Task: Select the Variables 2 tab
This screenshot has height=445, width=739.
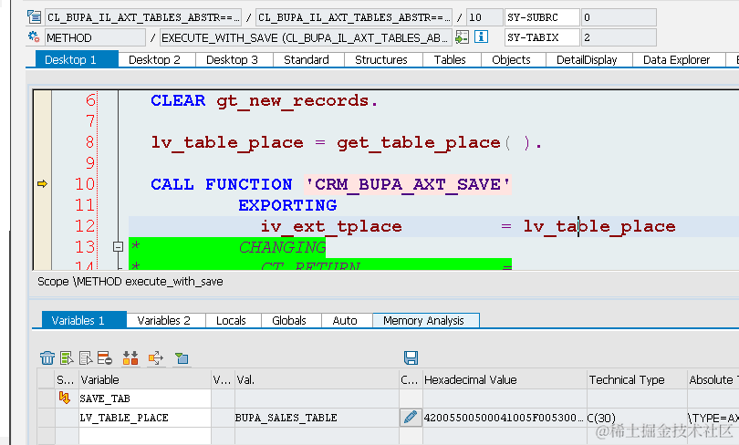Action: pos(164,321)
